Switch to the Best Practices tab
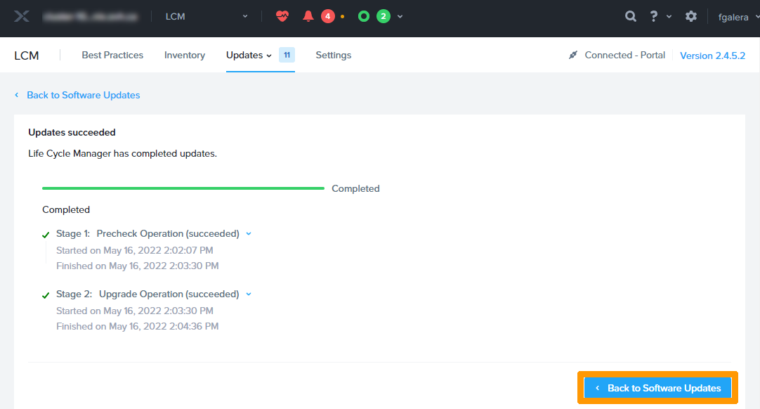 [x=112, y=55]
